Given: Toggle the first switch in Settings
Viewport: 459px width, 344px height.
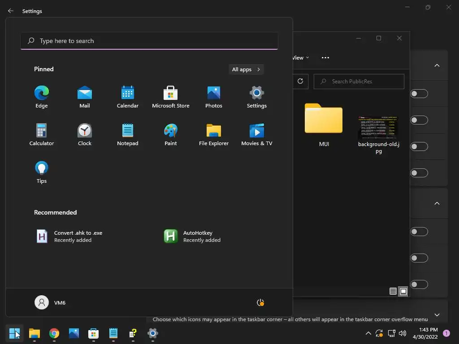Looking at the screenshot, I should 419,94.
